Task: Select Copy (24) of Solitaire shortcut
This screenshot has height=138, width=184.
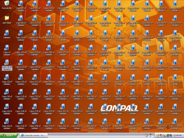Action: (x=35, y=124)
